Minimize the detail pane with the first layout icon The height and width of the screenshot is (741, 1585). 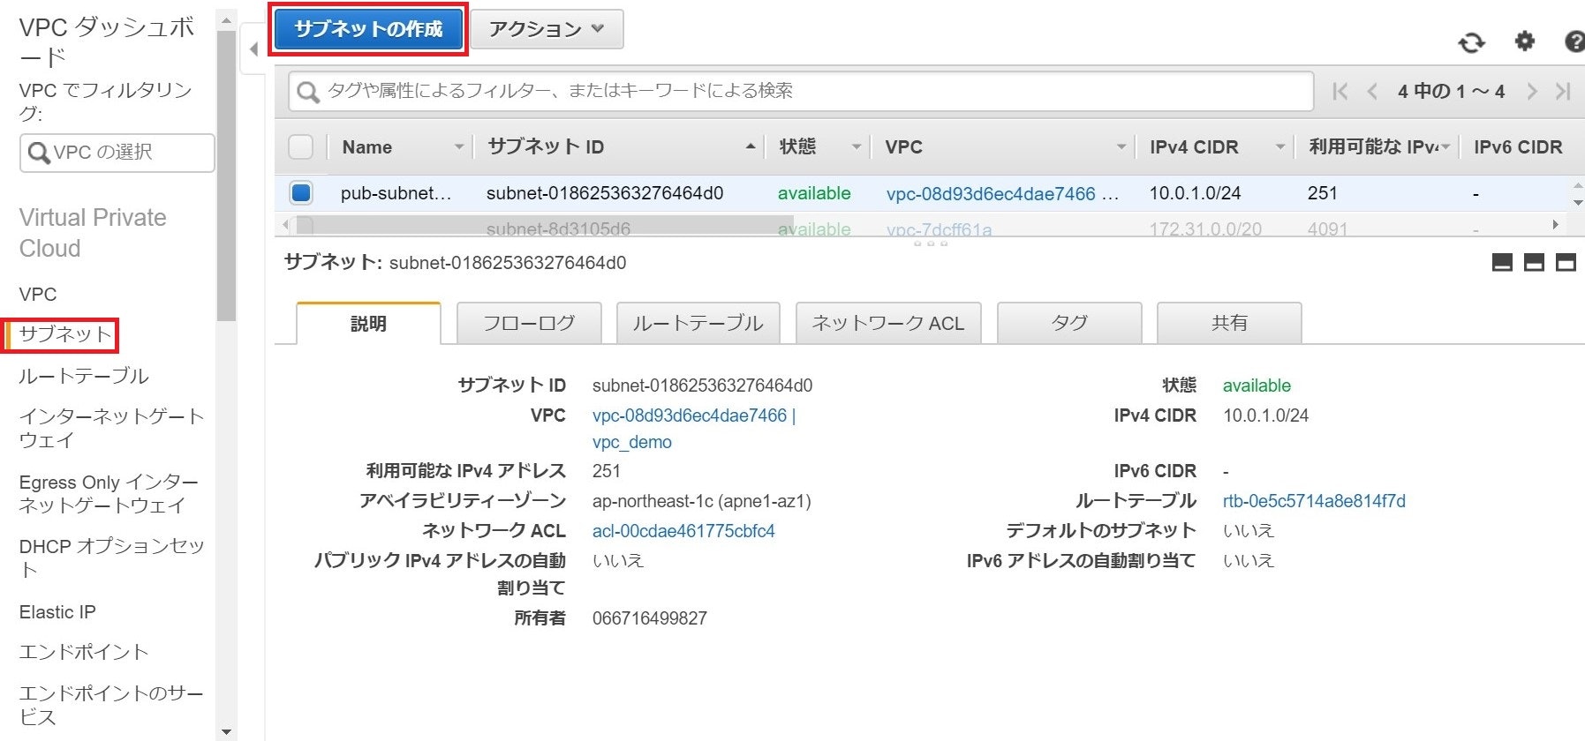pyautogui.click(x=1502, y=262)
